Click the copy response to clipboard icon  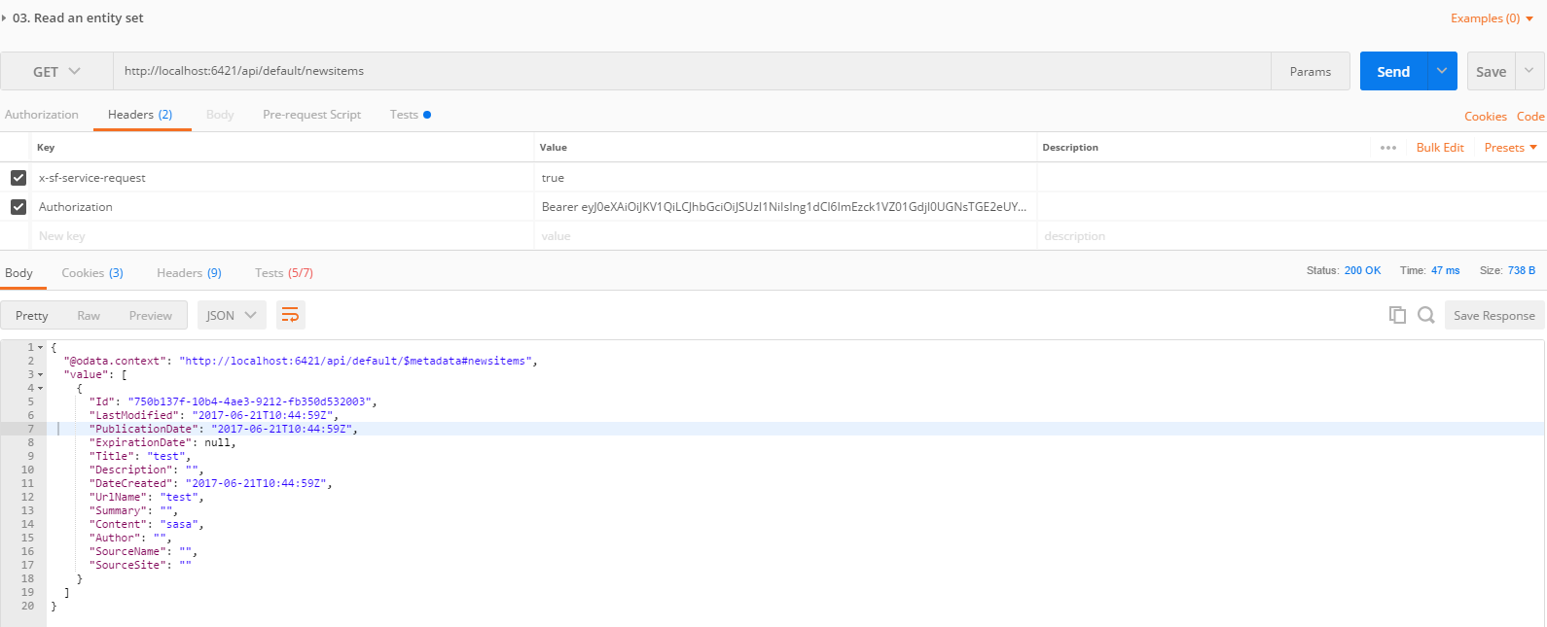1397,315
